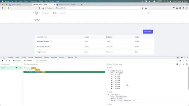
Task: Collapse the props section
Action: pos(107,68)
